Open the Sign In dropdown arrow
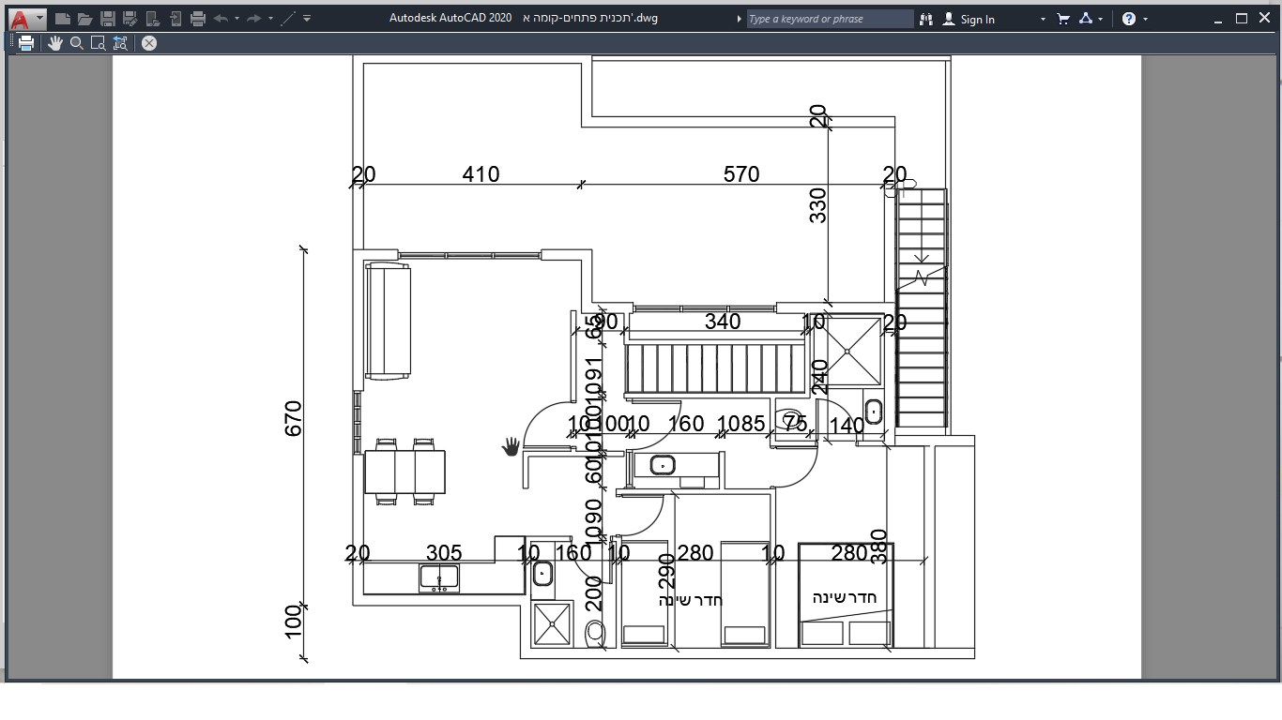1282x720 pixels. pos(1043,19)
